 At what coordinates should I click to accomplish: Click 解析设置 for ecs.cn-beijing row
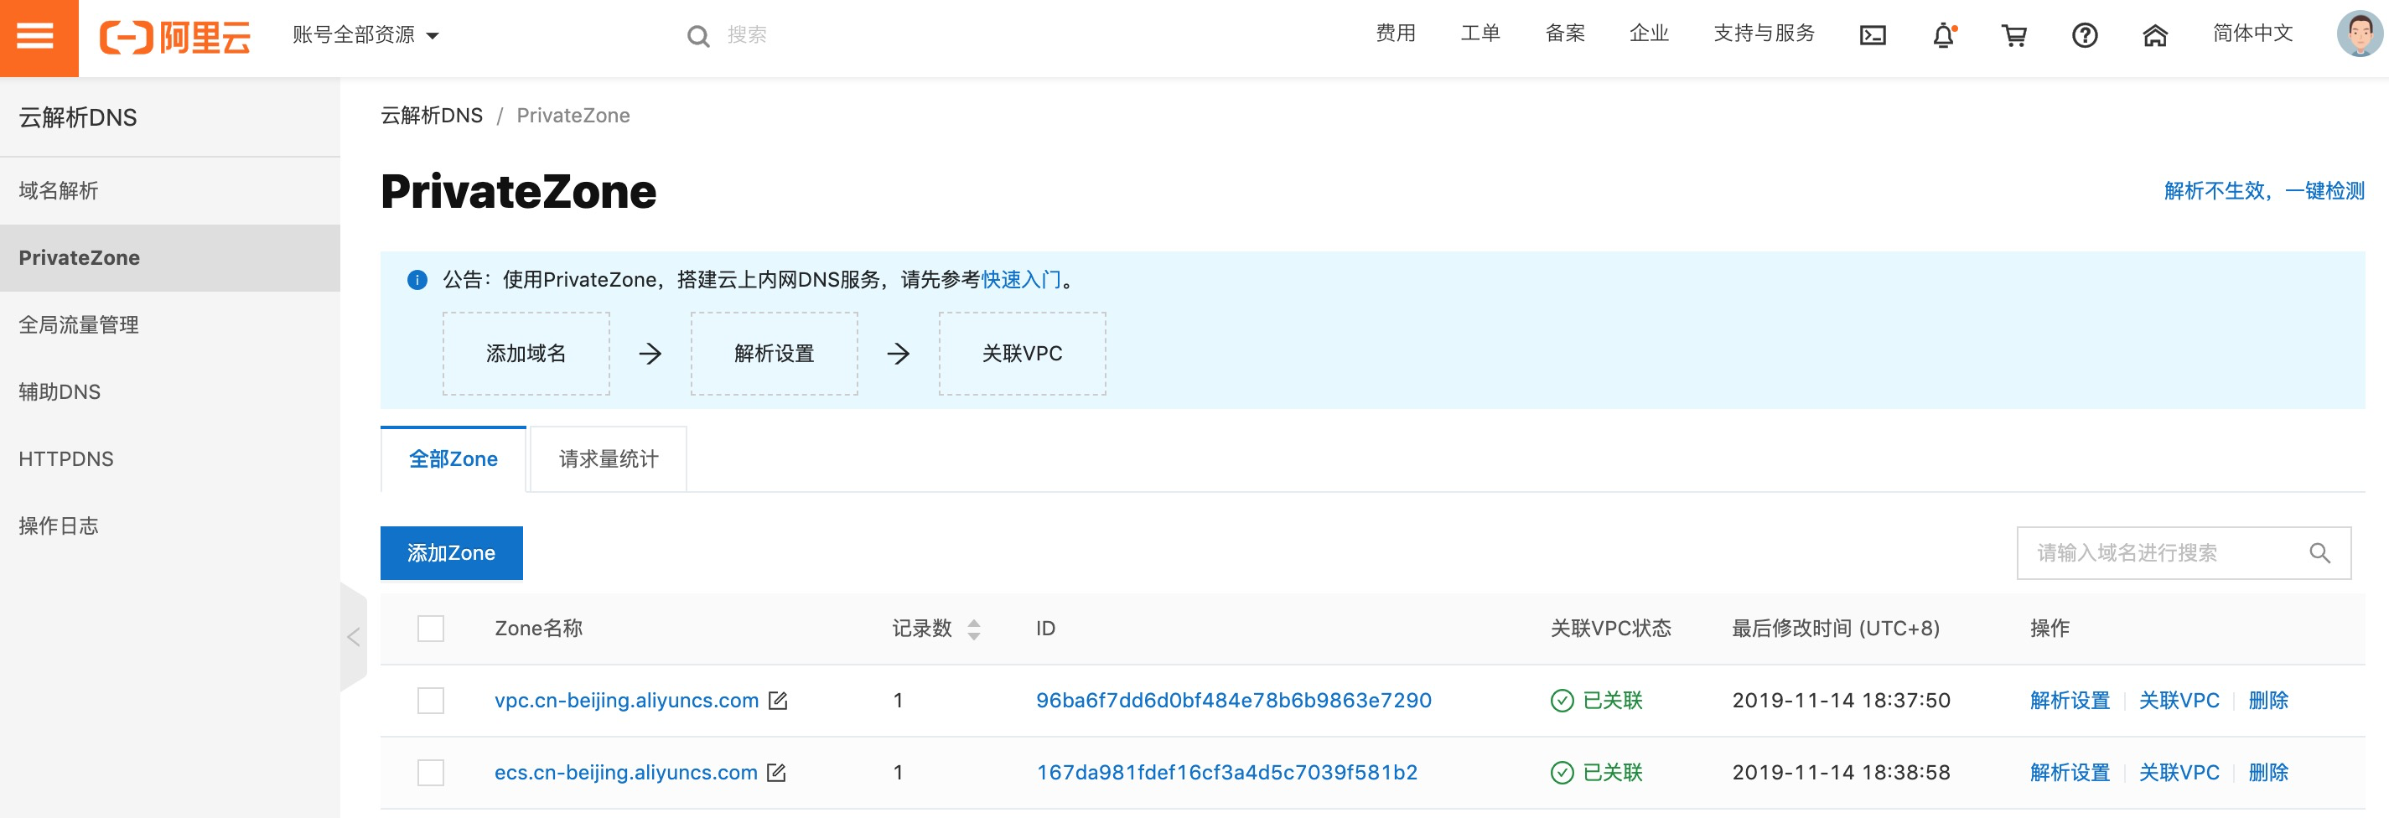coord(2069,773)
